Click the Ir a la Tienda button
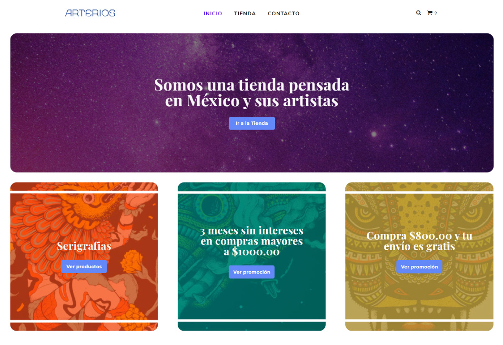 click(252, 123)
